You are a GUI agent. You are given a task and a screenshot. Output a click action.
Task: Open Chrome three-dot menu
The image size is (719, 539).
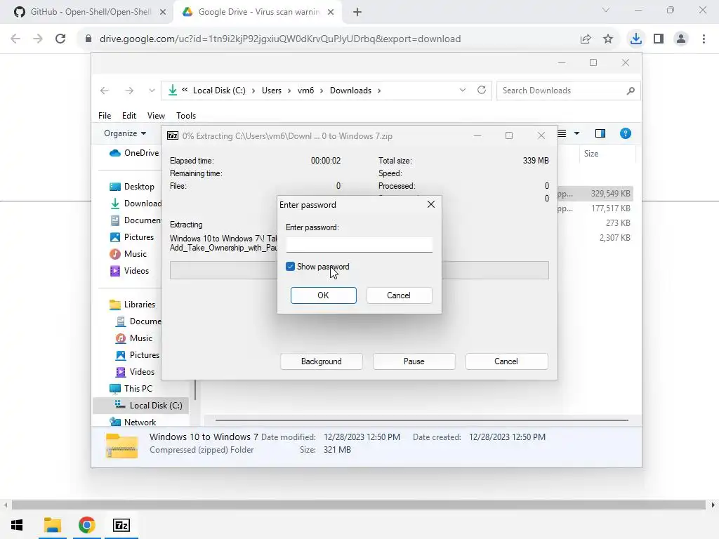point(704,39)
